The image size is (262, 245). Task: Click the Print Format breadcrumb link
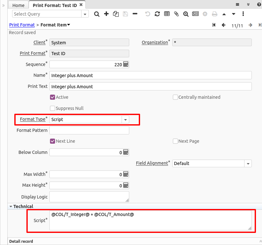[22, 25]
